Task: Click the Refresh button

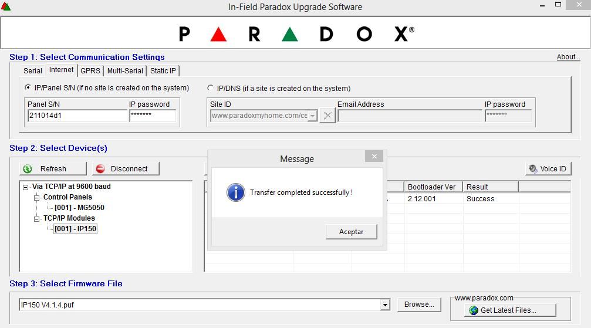Action: tap(53, 169)
